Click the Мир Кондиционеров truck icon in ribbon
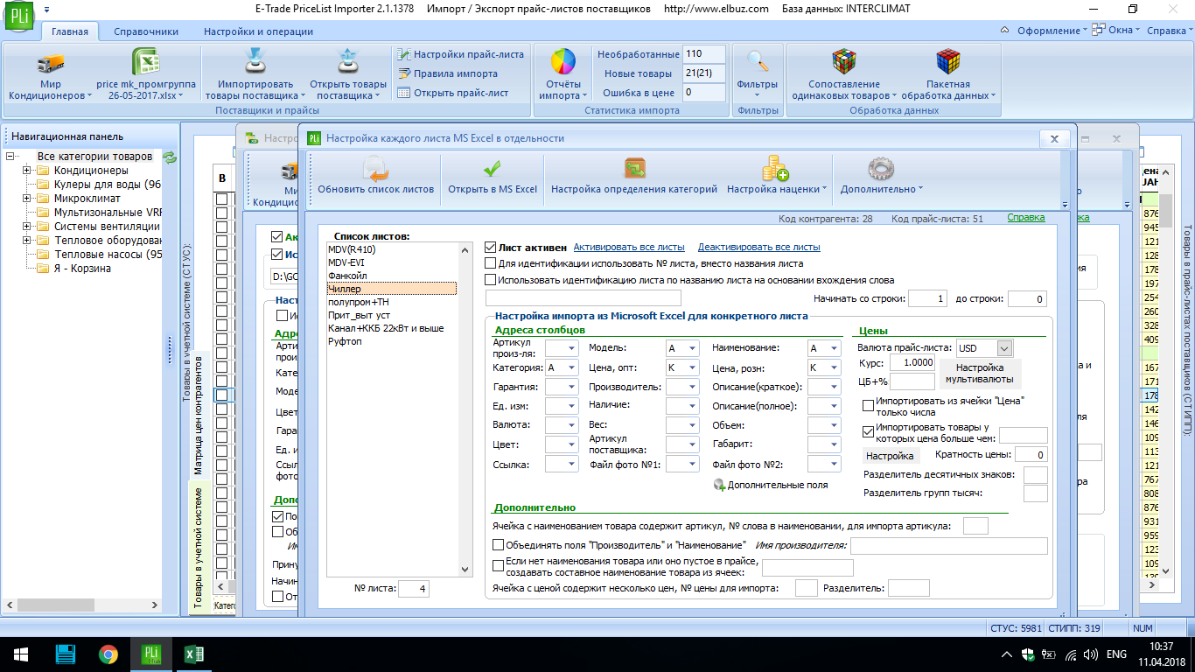This screenshot has width=1195, height=672. tap(51, 63)
